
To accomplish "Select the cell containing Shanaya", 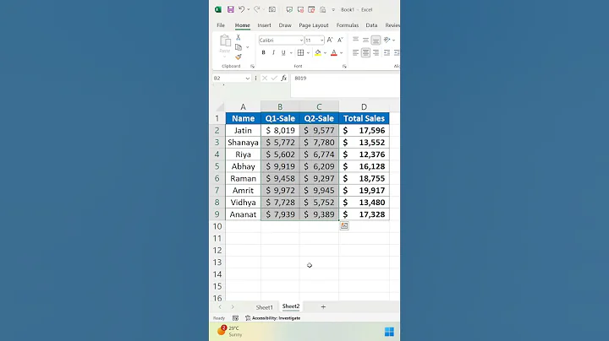I will pyautogui.click(x=243, y=143).
